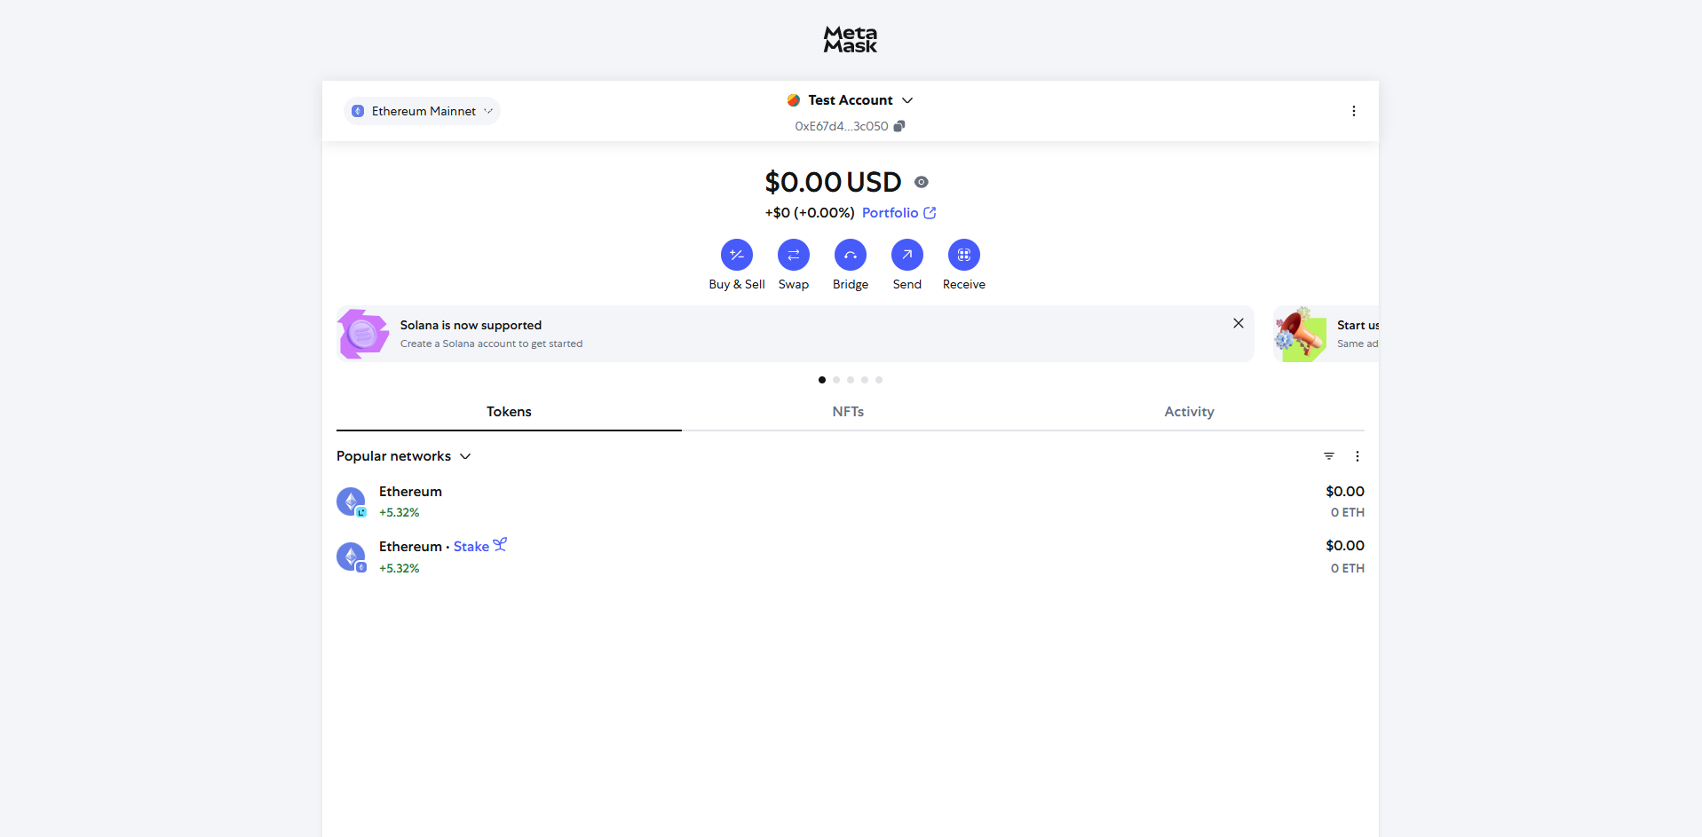Viewport: 1702px width, 837px height.
Task: Open the main account options menu
Action: pyautogui.click(x=1353, y=111)
